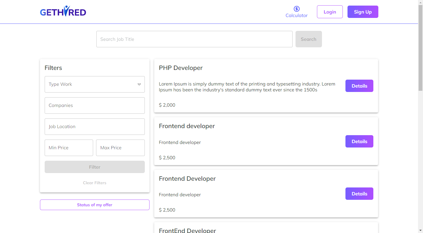Viewport: 423px width, 233px height.
Task: Click the Login button
Action: (x=330, y=12)
